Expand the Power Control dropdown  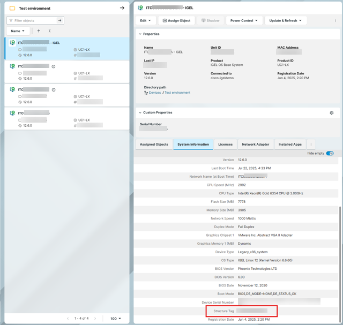pos(244,21)
